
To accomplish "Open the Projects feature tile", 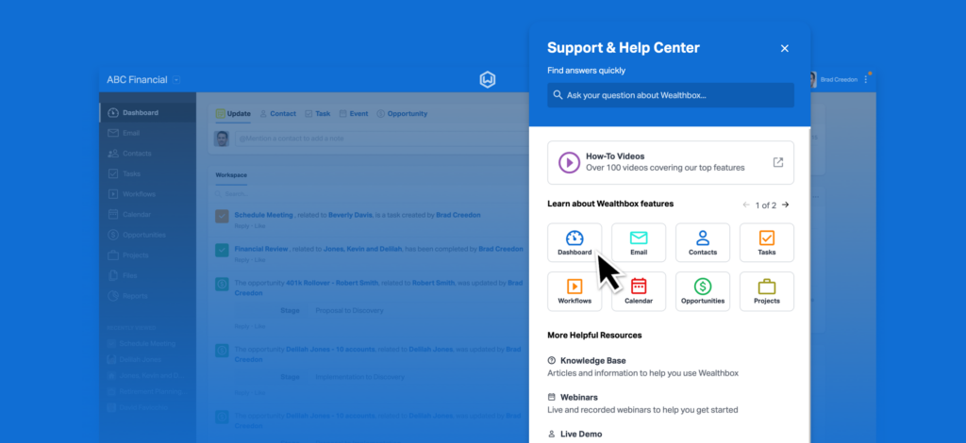I will point(766,291).
